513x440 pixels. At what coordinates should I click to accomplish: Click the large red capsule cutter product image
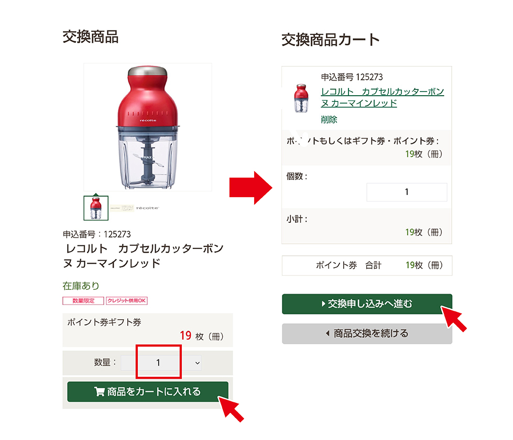click(148, 127)
